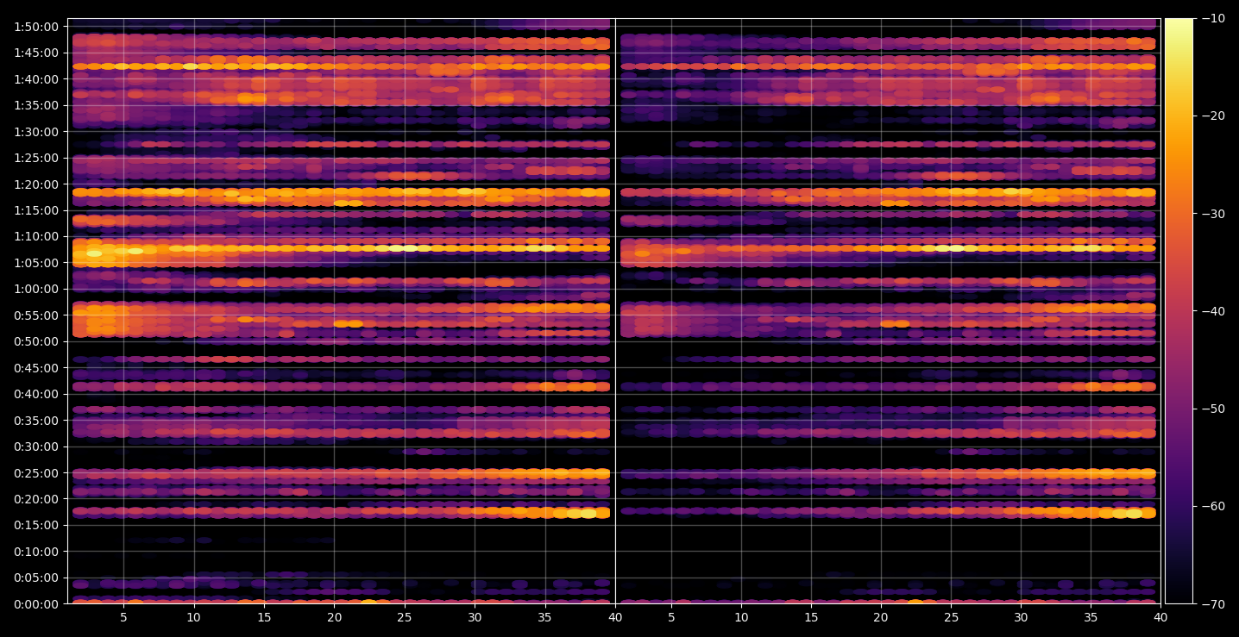
Task: Click the −50 colorbar scale label
Action: click(1213, 409)
